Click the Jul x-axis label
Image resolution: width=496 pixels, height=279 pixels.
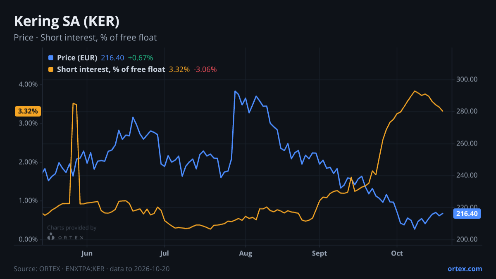point(165,253)
